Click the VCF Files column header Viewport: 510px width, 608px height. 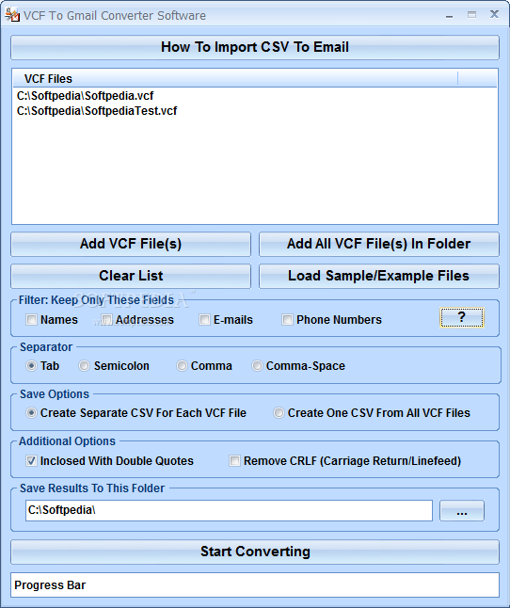coord(235,79)
